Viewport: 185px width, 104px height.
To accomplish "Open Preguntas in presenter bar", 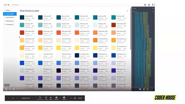I will click(40, 98).
